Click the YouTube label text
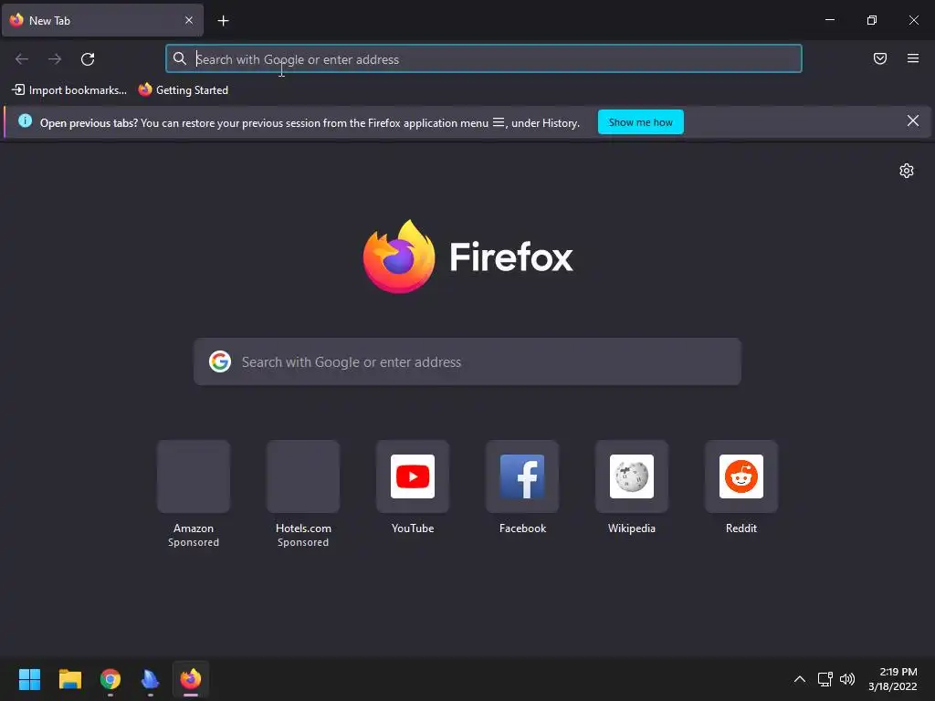Screen dimensions: 935x701 tap(413, 528)
